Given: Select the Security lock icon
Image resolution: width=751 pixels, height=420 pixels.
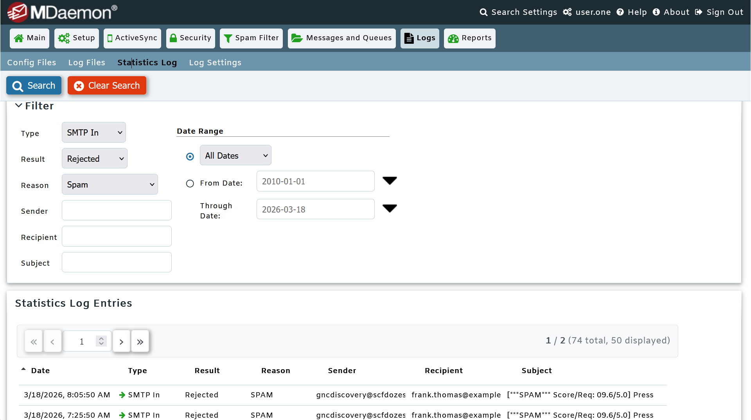Looking at the screenshot, I should 174,38.
